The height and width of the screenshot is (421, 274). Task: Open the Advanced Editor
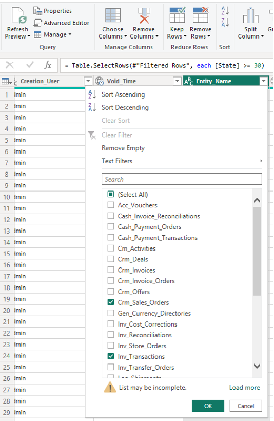tap(62, 23)
